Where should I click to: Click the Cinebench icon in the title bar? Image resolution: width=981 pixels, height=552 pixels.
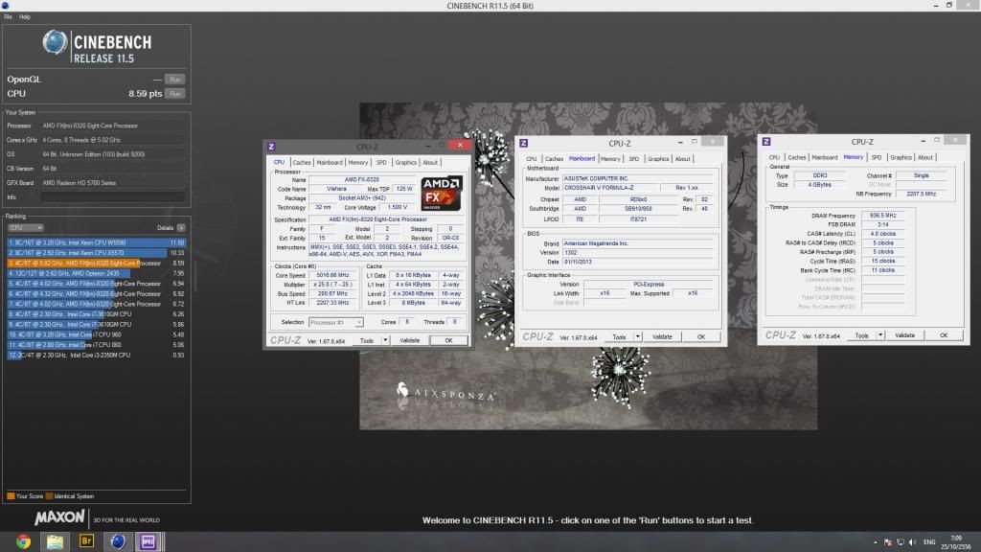click(x=6, y=6)
